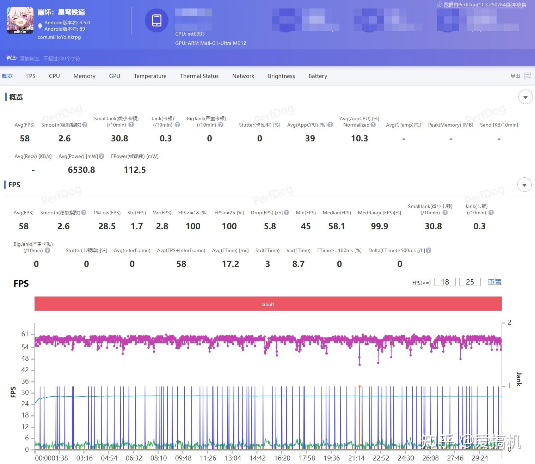Click help icon beside overview BigJank (/10min)
Viewport: 535px width, 464px height.
[x=221, y=125]
